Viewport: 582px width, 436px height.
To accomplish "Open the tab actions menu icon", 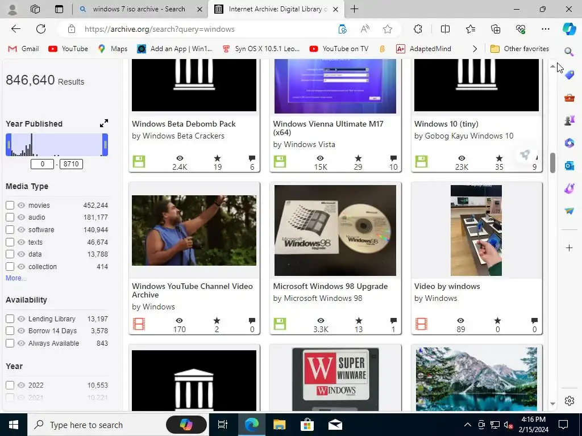I will [59, 9].
